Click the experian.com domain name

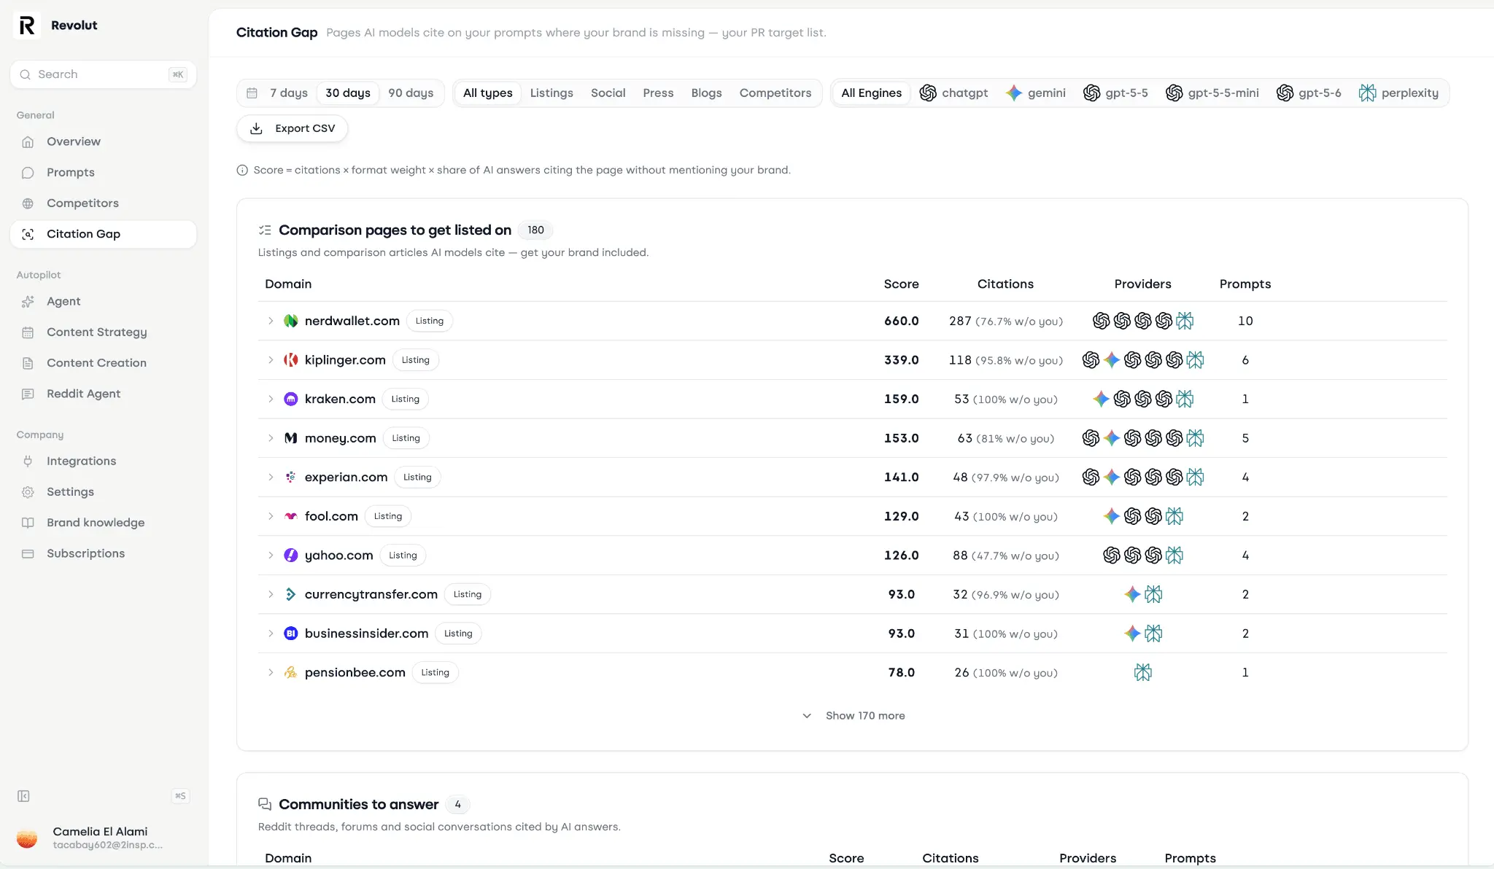point(346,478)
